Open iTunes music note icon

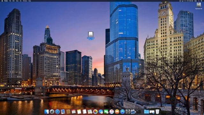coord(112,111)
